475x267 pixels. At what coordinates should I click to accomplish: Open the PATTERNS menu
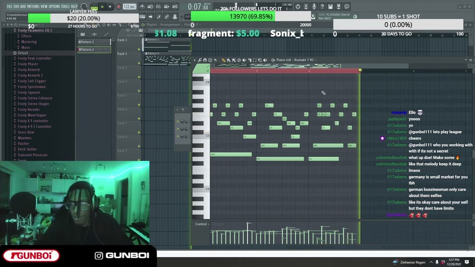(33, 6)
